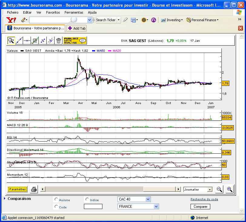Click the Comparer button
The width and height of the screenshot is (246, 222).
[200, 207]
